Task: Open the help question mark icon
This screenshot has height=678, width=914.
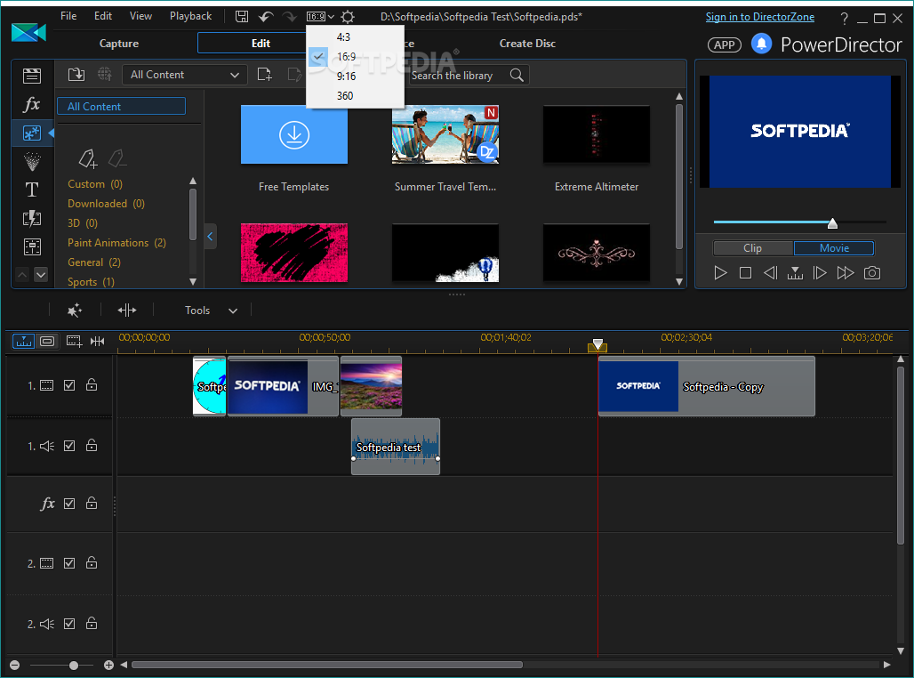Action: pyautogui.click(x=844, y=18)
